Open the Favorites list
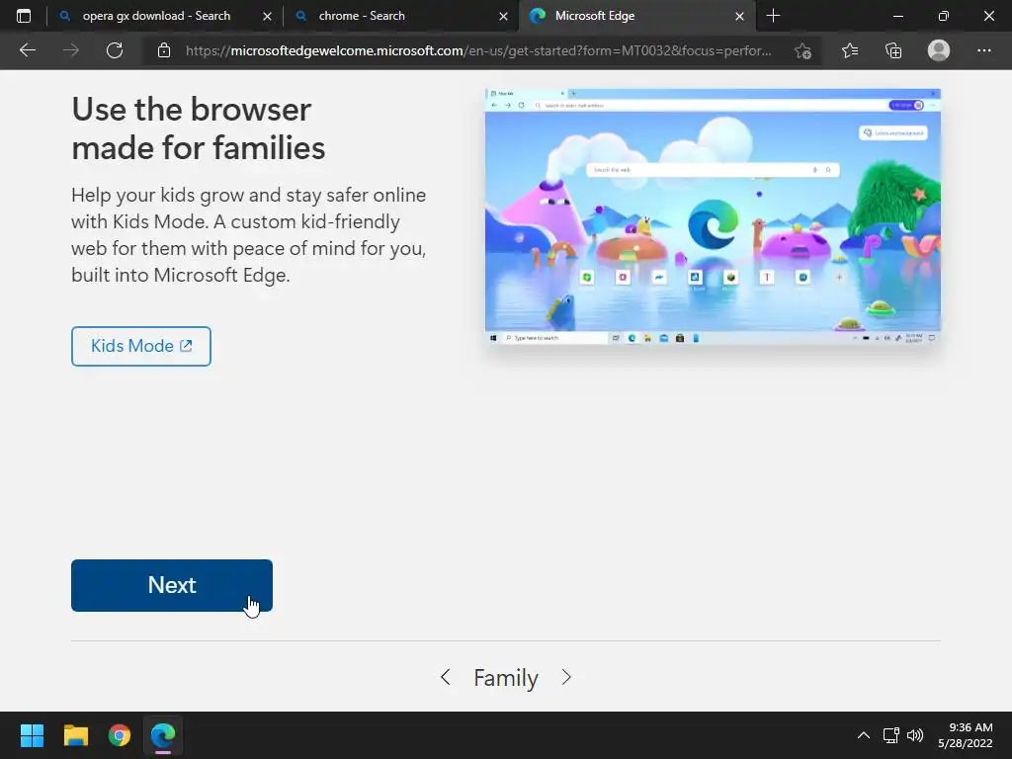This screenshot has height=759, width=1012. coord(850,50)
